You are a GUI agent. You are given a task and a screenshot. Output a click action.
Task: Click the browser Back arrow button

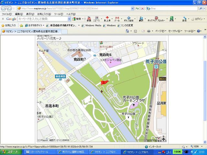tap(5, 8)
